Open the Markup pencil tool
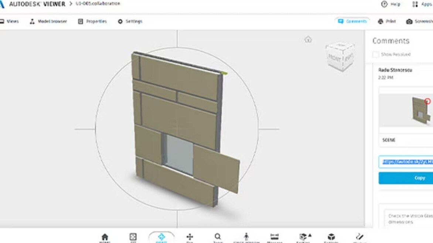Image resolution: width=433 pixels, height=243 pixels. click(x=359, y=237)
